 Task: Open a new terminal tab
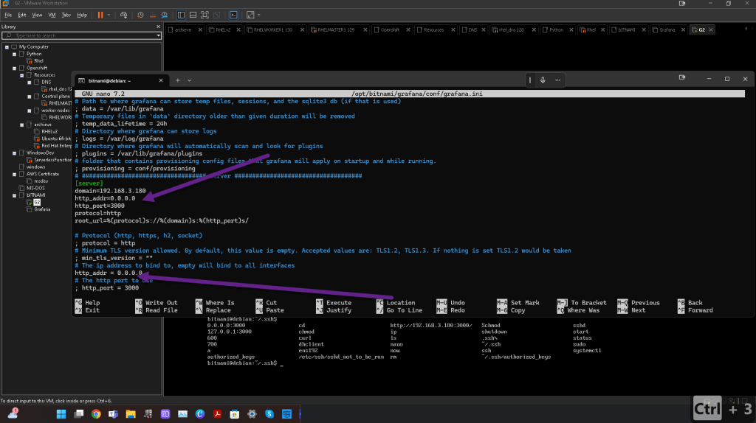[177, 80]
